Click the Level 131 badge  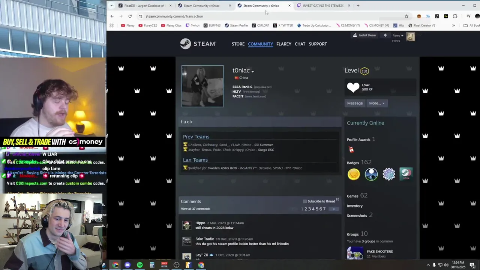pos(364,71)
